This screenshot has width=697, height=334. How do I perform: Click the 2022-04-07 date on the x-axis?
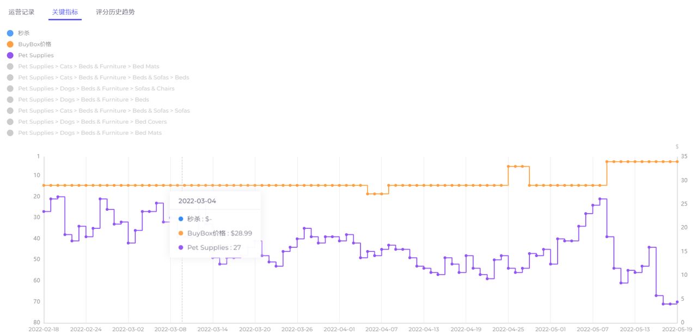(x=381, y=329)
